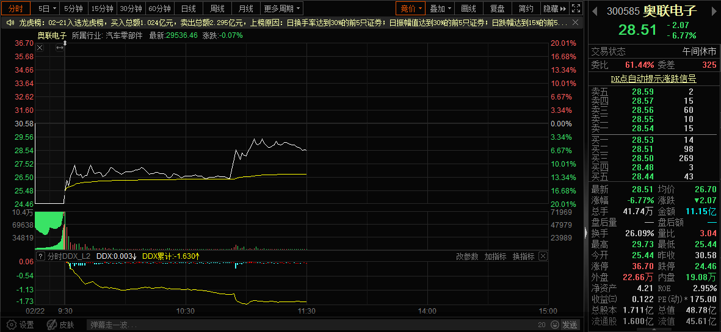
Task: Select the 60分钟 chart tab
Action: pyautogui.click(x=160, y=9)
